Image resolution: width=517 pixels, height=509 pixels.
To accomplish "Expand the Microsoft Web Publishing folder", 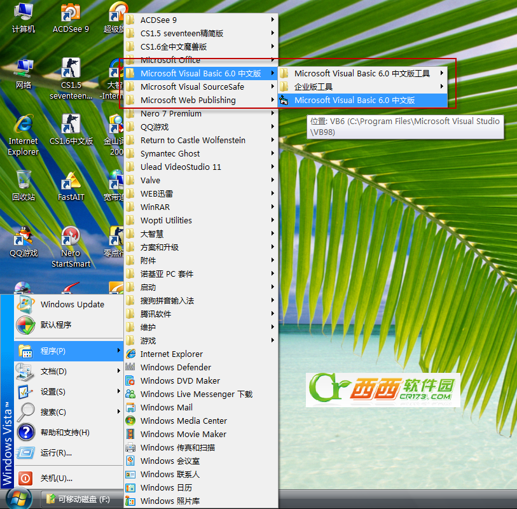I will (201, 101).
